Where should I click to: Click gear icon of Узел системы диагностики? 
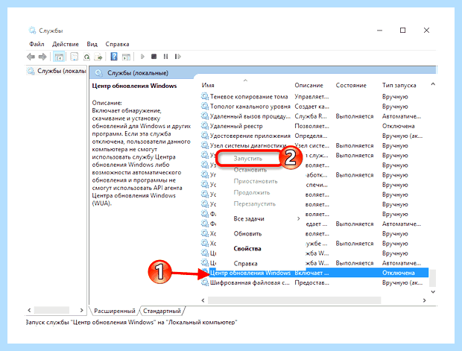click(x=205, y=145)
